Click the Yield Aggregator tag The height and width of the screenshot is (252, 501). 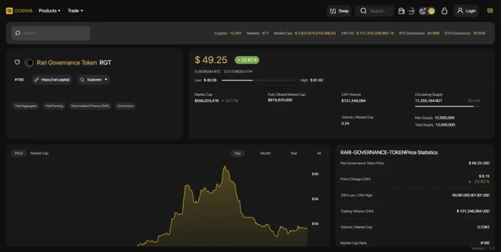tap(26, 106)
